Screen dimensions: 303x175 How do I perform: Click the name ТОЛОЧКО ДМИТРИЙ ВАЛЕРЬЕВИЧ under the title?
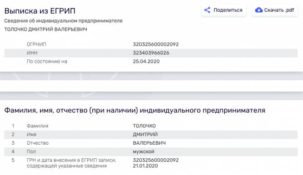point(46,29)
